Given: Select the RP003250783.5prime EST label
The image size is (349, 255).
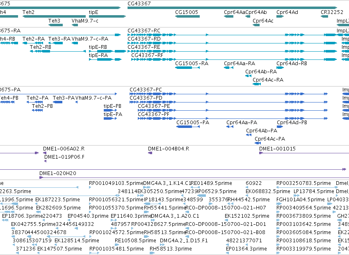Looking at the screenshot, I should [x=303, y=183].
